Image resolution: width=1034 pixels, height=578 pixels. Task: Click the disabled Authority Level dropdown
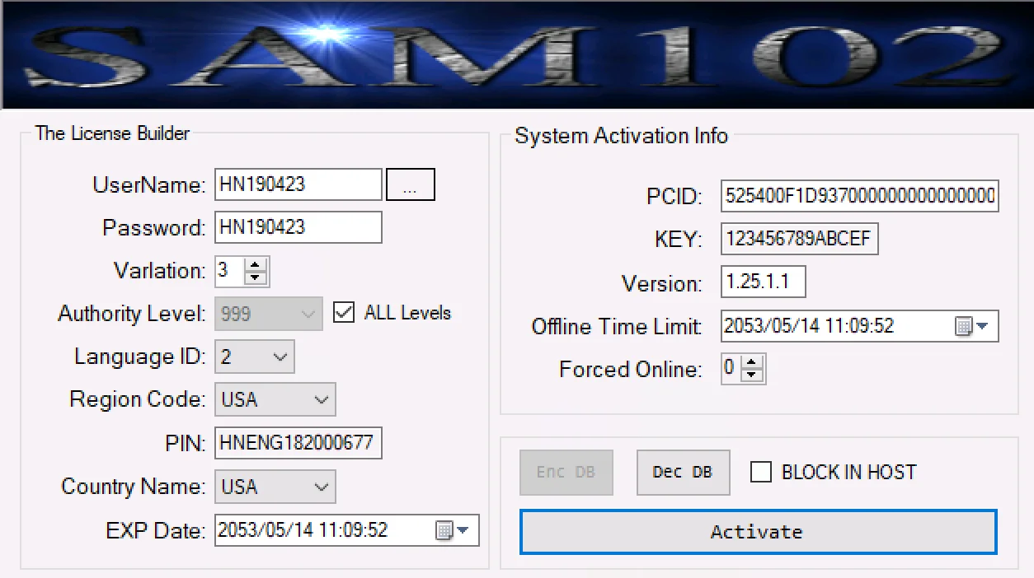click(x=269, y=314)
